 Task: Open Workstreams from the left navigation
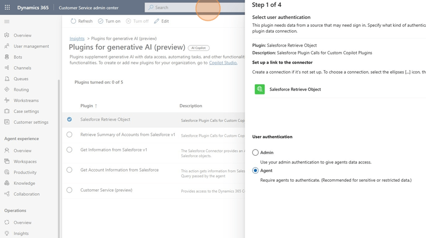click(26, 101)
